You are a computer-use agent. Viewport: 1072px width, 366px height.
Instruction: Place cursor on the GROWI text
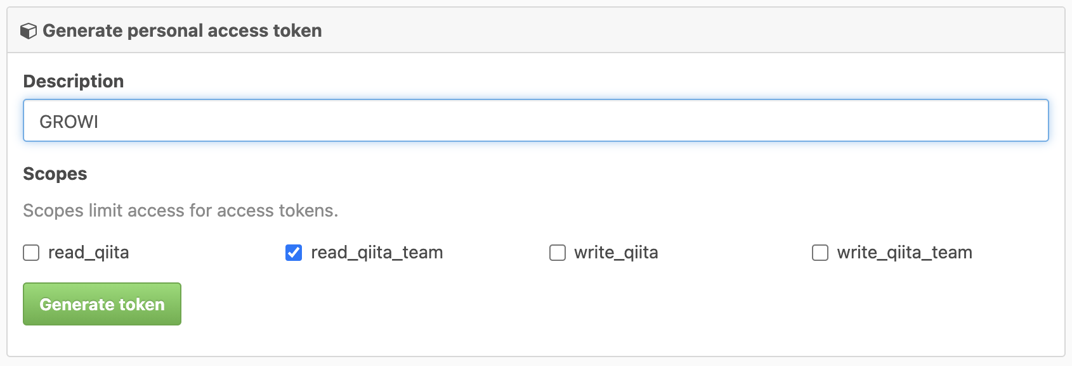coord(69,122)
